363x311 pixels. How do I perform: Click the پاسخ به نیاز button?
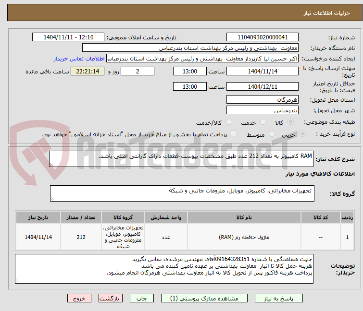click(278, 298)
